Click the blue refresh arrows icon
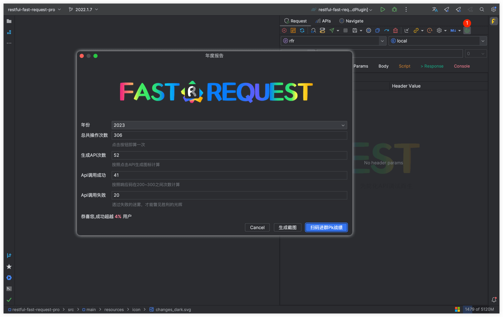503x317 pixels. coord(302,31)
